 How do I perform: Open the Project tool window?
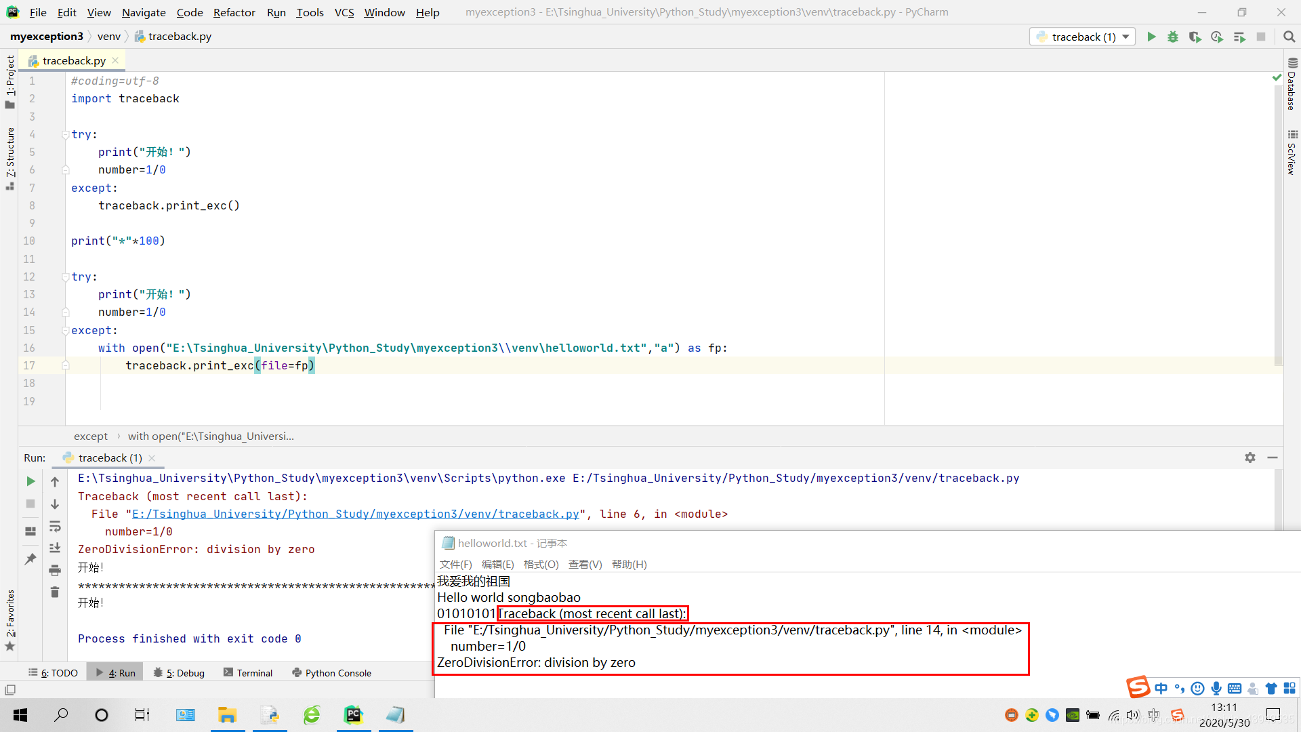(9, 81)
